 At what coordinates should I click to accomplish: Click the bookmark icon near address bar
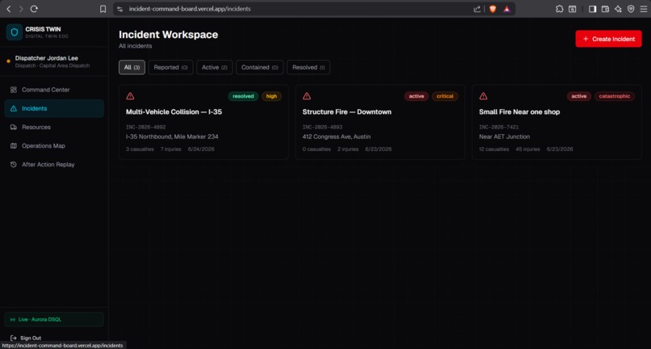(103, 9)
